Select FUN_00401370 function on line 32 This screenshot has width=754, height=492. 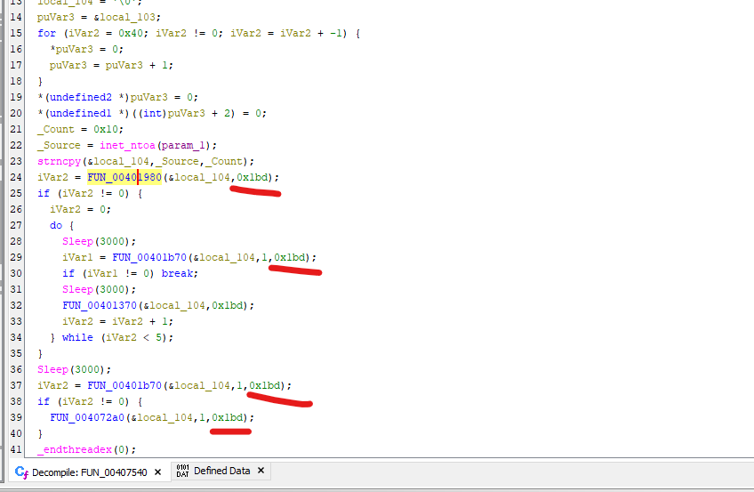99,305
